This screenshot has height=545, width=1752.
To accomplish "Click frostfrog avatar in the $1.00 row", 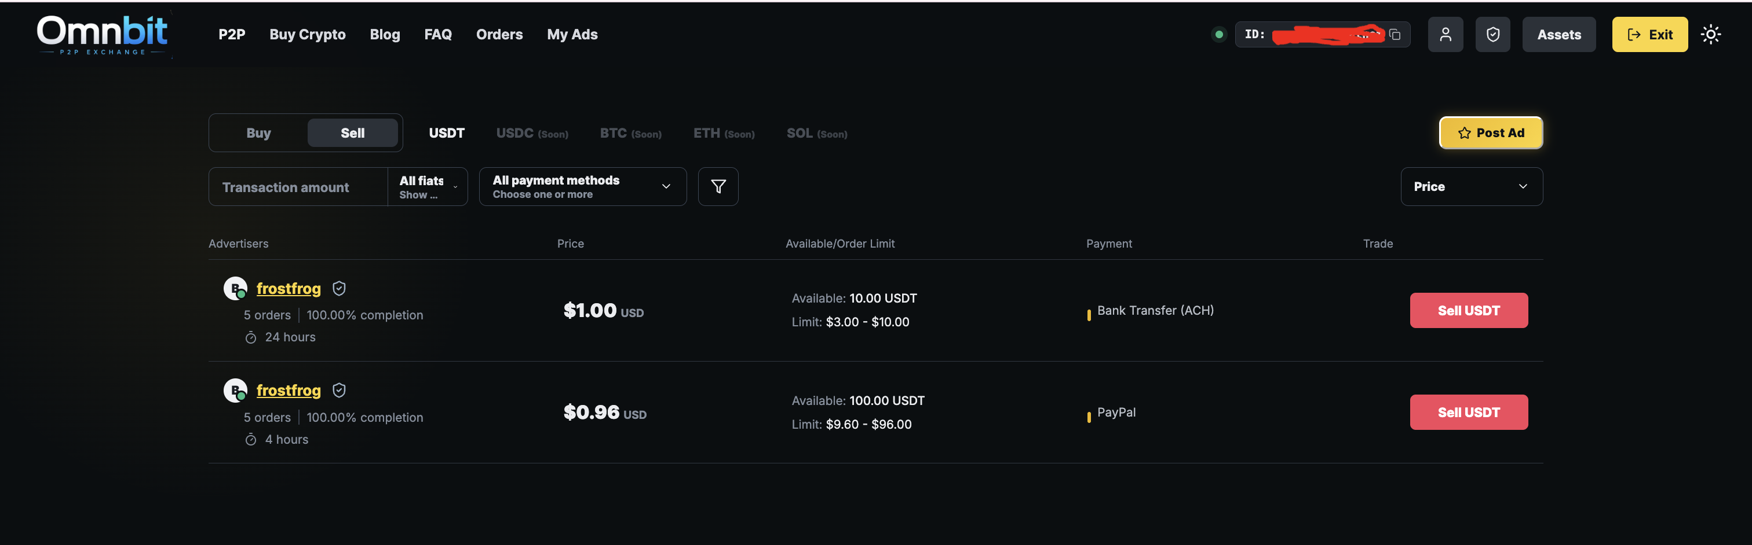I will tap(235, 289).
